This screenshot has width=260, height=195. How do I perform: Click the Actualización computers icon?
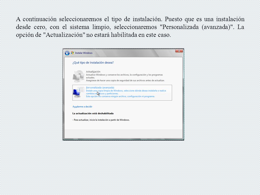(79, 76)
